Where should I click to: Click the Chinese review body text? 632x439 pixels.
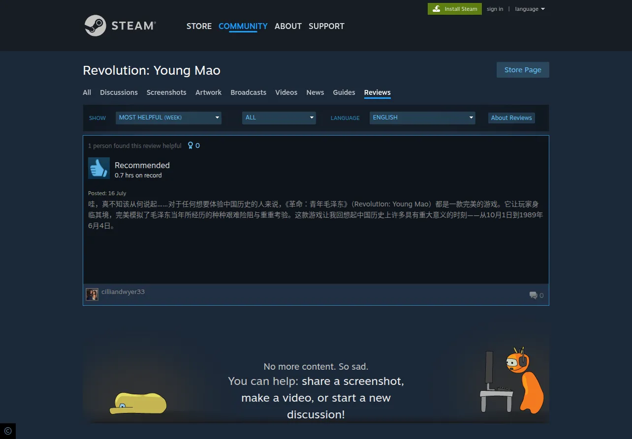[x=316, y=215]
